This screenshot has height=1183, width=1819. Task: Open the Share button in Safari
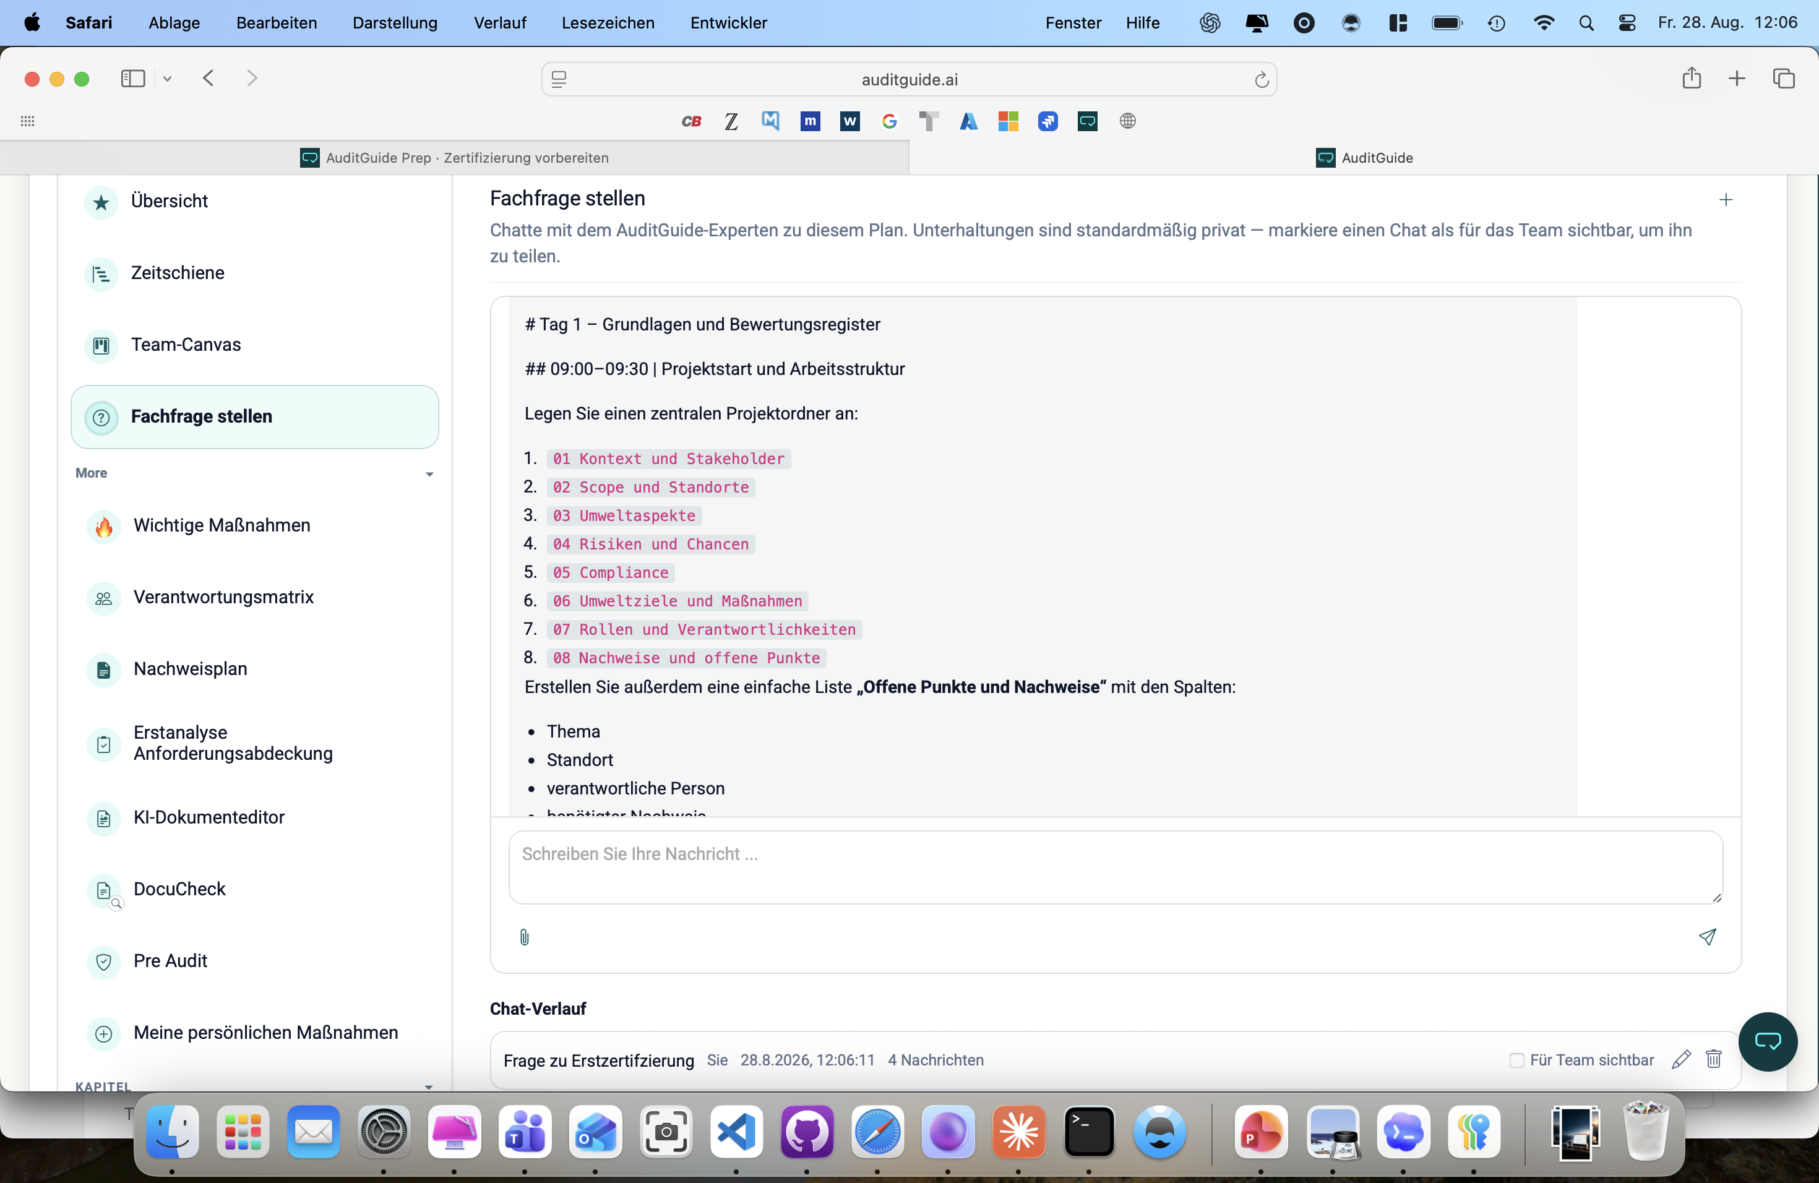pos(1692,78)
